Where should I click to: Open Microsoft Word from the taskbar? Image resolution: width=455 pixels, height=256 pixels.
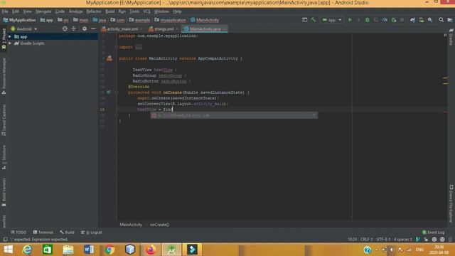(x=89, y=250)
